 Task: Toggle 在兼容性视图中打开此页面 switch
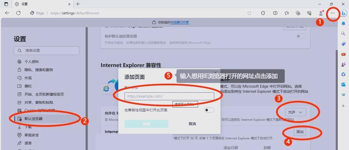(x=209, y=110)
